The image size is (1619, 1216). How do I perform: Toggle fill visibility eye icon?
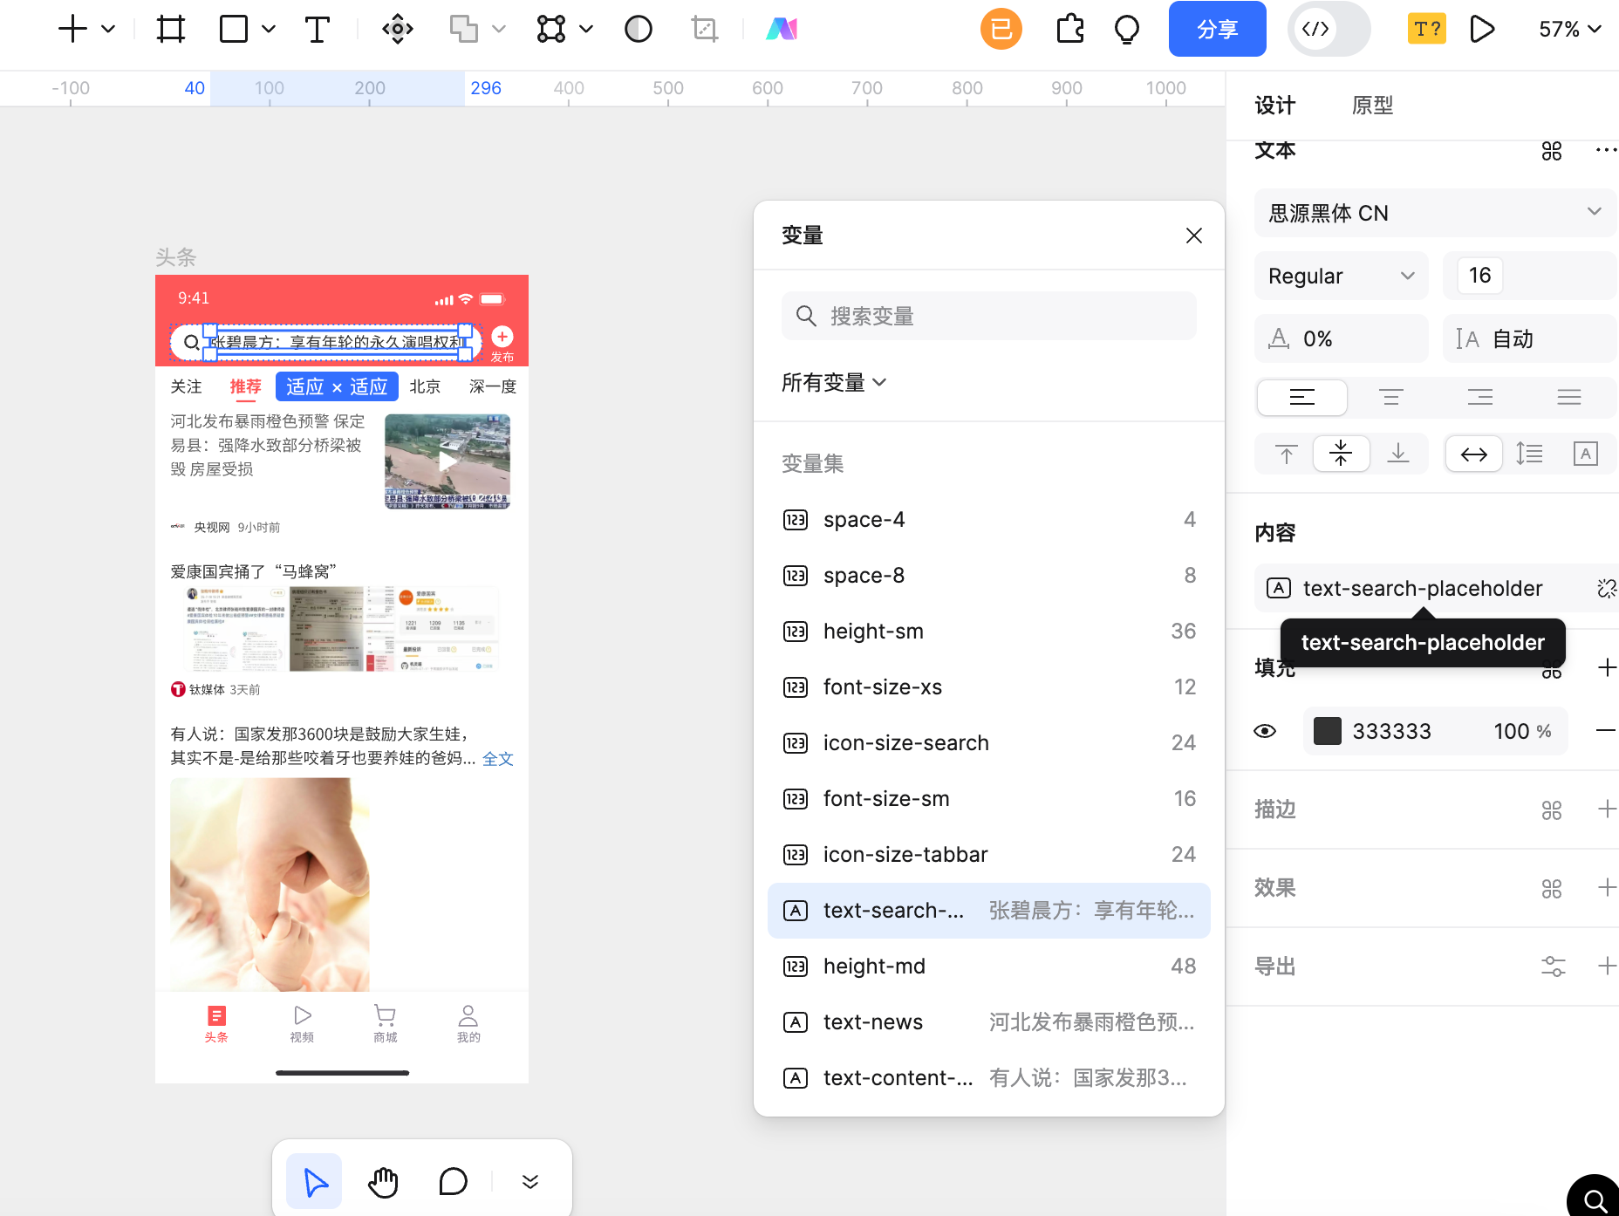(1265, 731)
